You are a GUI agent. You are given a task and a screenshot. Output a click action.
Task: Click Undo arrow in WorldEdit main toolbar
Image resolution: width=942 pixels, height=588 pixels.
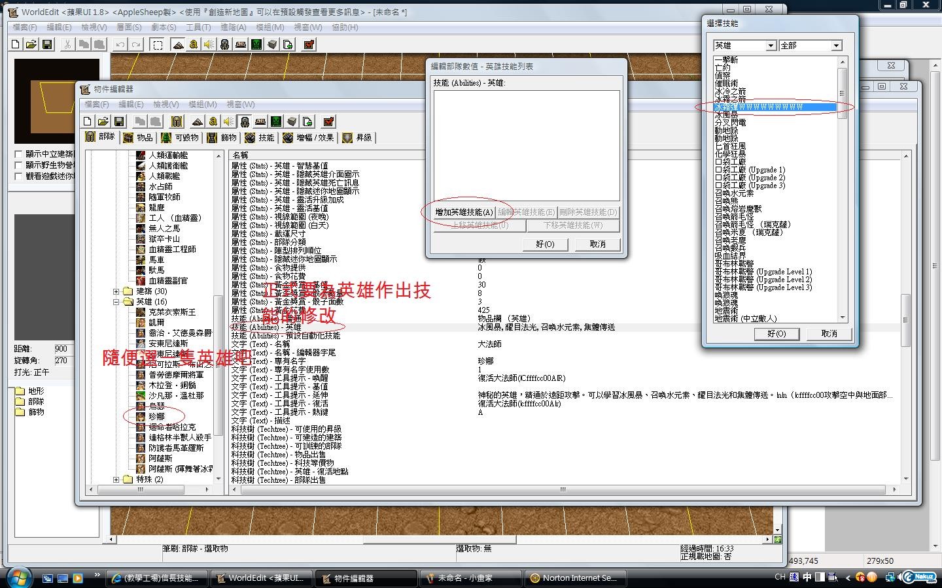(x=120, y=44)
